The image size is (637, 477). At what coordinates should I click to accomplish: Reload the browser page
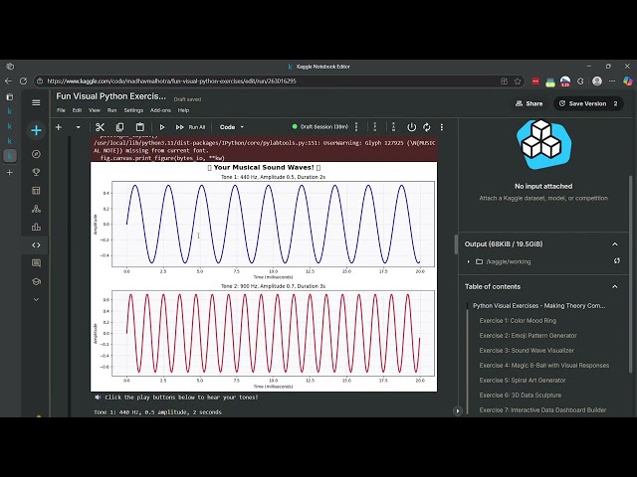23,81
